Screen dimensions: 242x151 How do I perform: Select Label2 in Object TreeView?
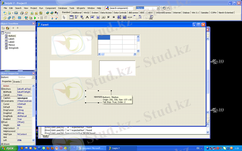[x=11, y=42]
